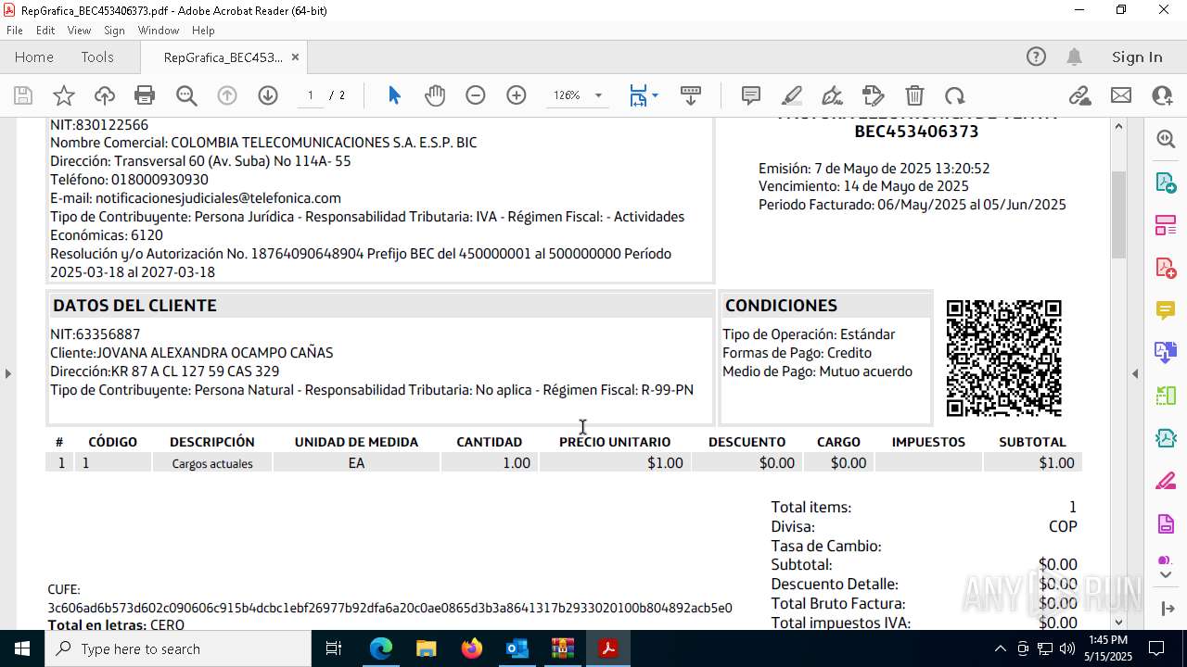Open Firefox from taskbar

[472, 648]
